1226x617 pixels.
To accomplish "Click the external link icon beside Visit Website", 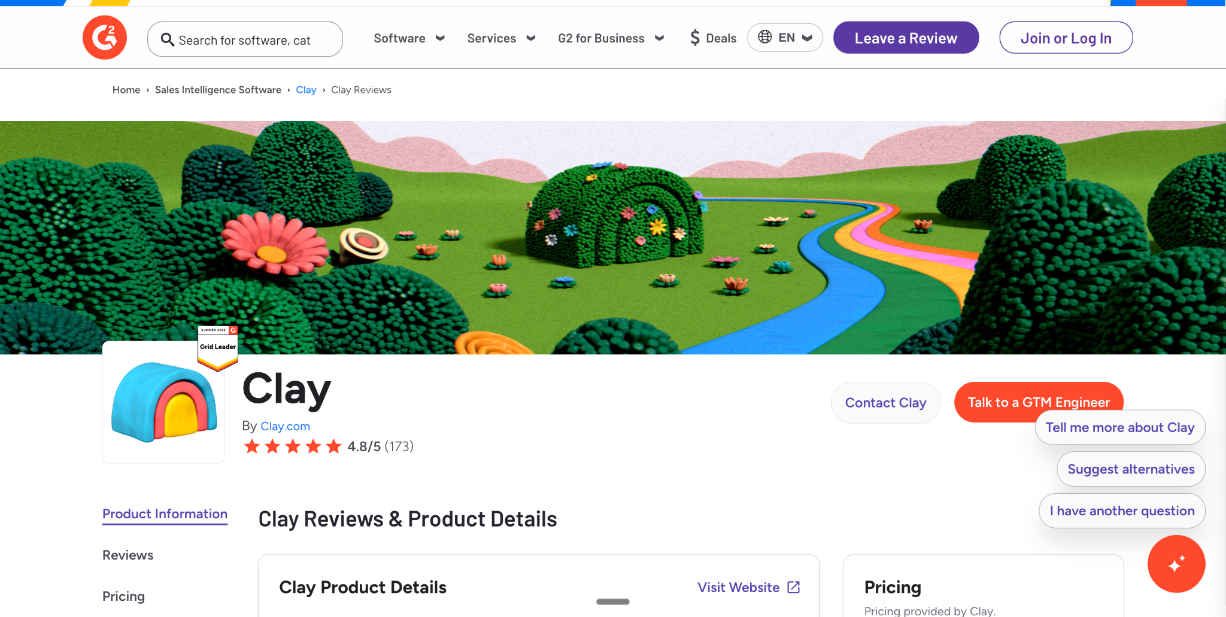I will tap(794, 587).
